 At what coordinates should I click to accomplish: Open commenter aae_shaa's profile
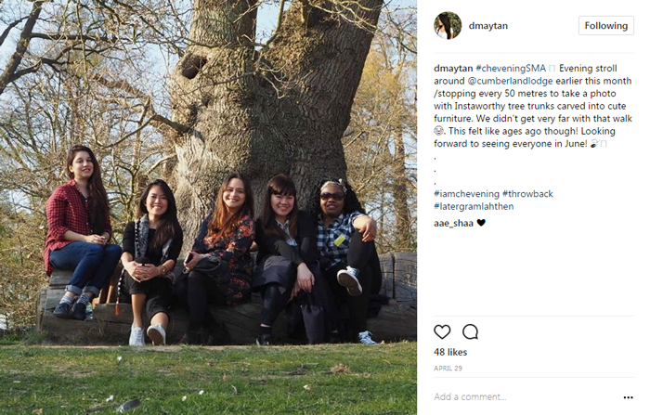tap(453, 223)
